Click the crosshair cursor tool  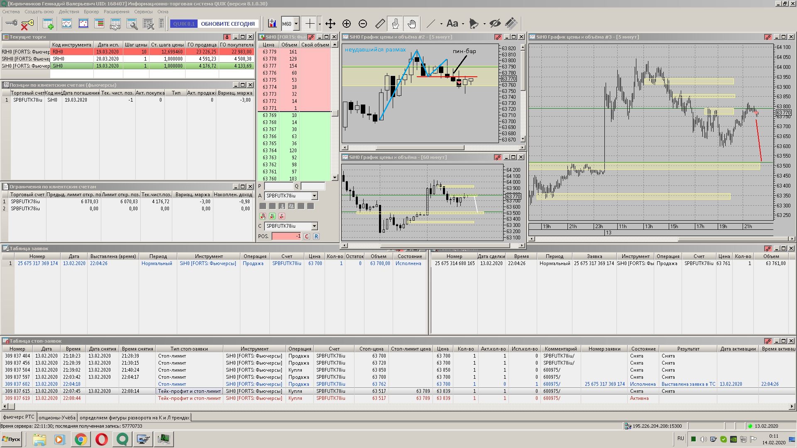click(x=310, y=24)
